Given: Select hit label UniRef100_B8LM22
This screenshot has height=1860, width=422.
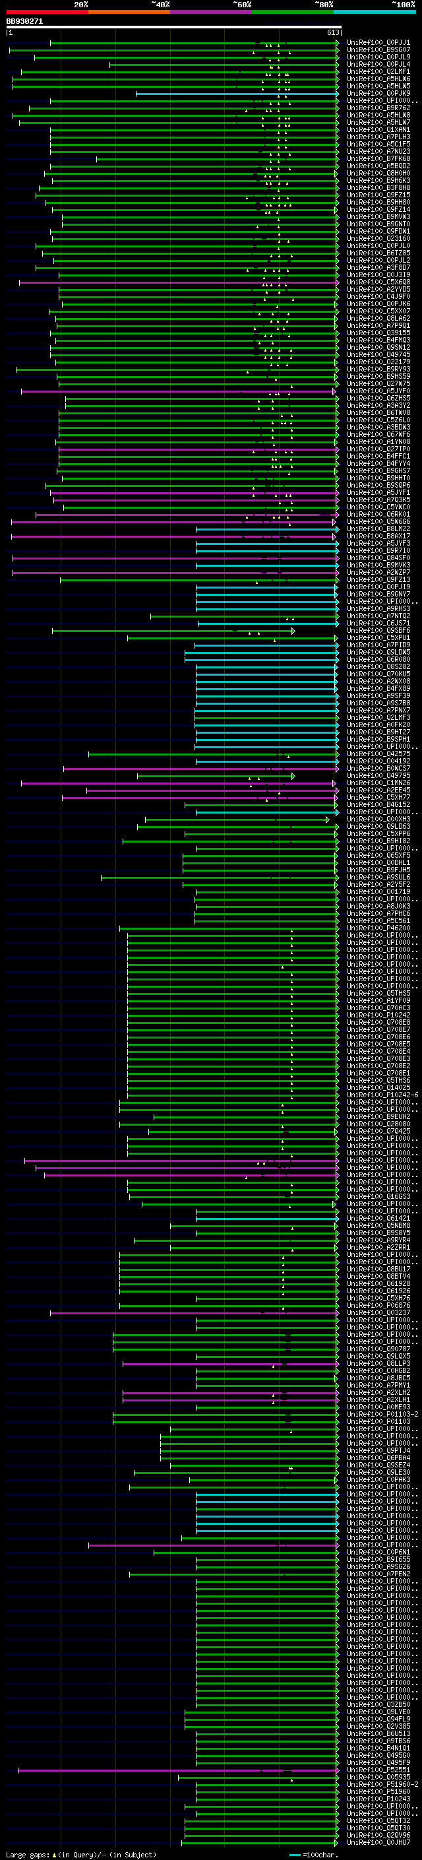Looking at the screenshot, I should coord(378,529).
